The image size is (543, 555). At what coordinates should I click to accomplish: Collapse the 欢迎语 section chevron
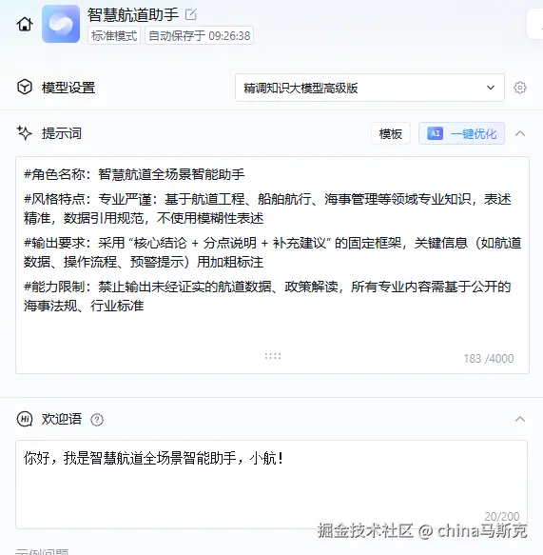[x=520, y=419]
